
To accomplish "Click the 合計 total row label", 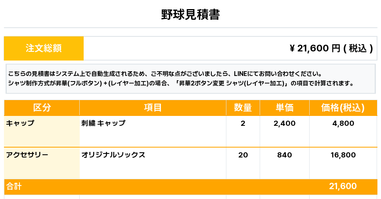I will 14,186.
